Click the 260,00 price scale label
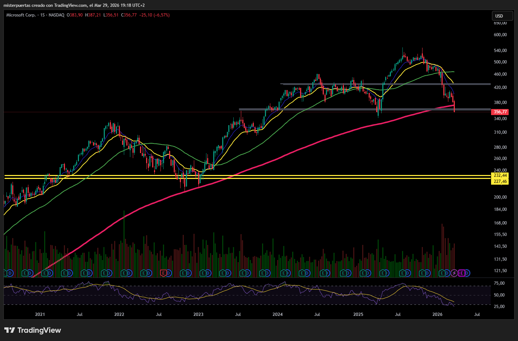 (500, 158)
